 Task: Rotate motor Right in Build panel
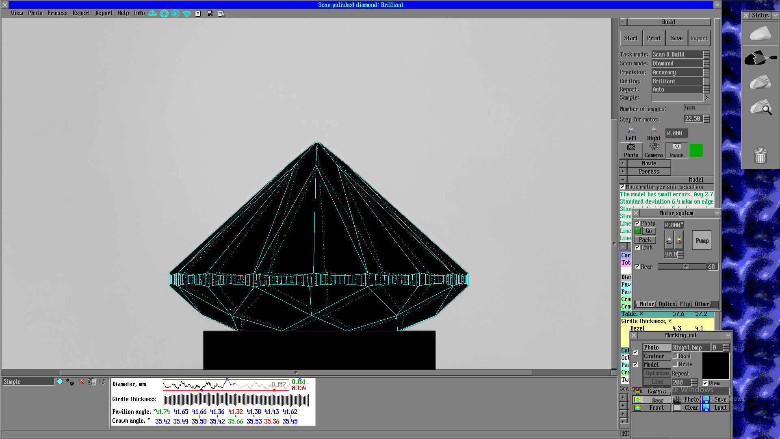pyautogui.click(x=654, y=134)
